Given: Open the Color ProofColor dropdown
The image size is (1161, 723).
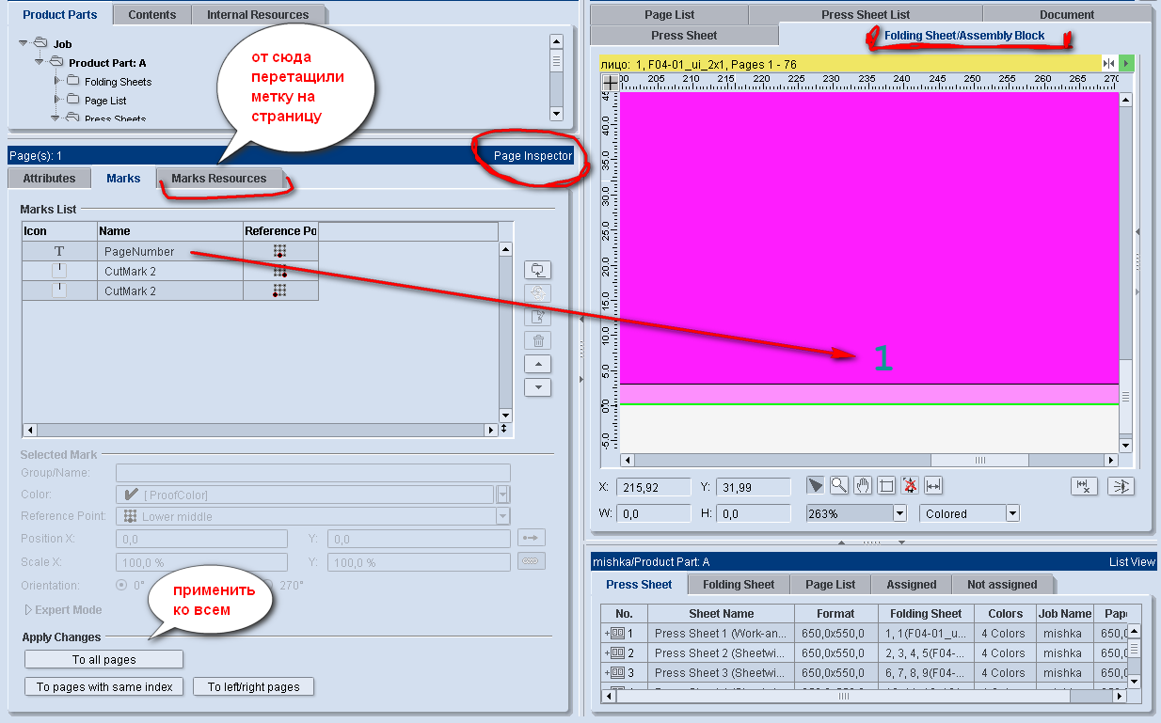Looking at the screenshot, I should [x=503, y=495].
